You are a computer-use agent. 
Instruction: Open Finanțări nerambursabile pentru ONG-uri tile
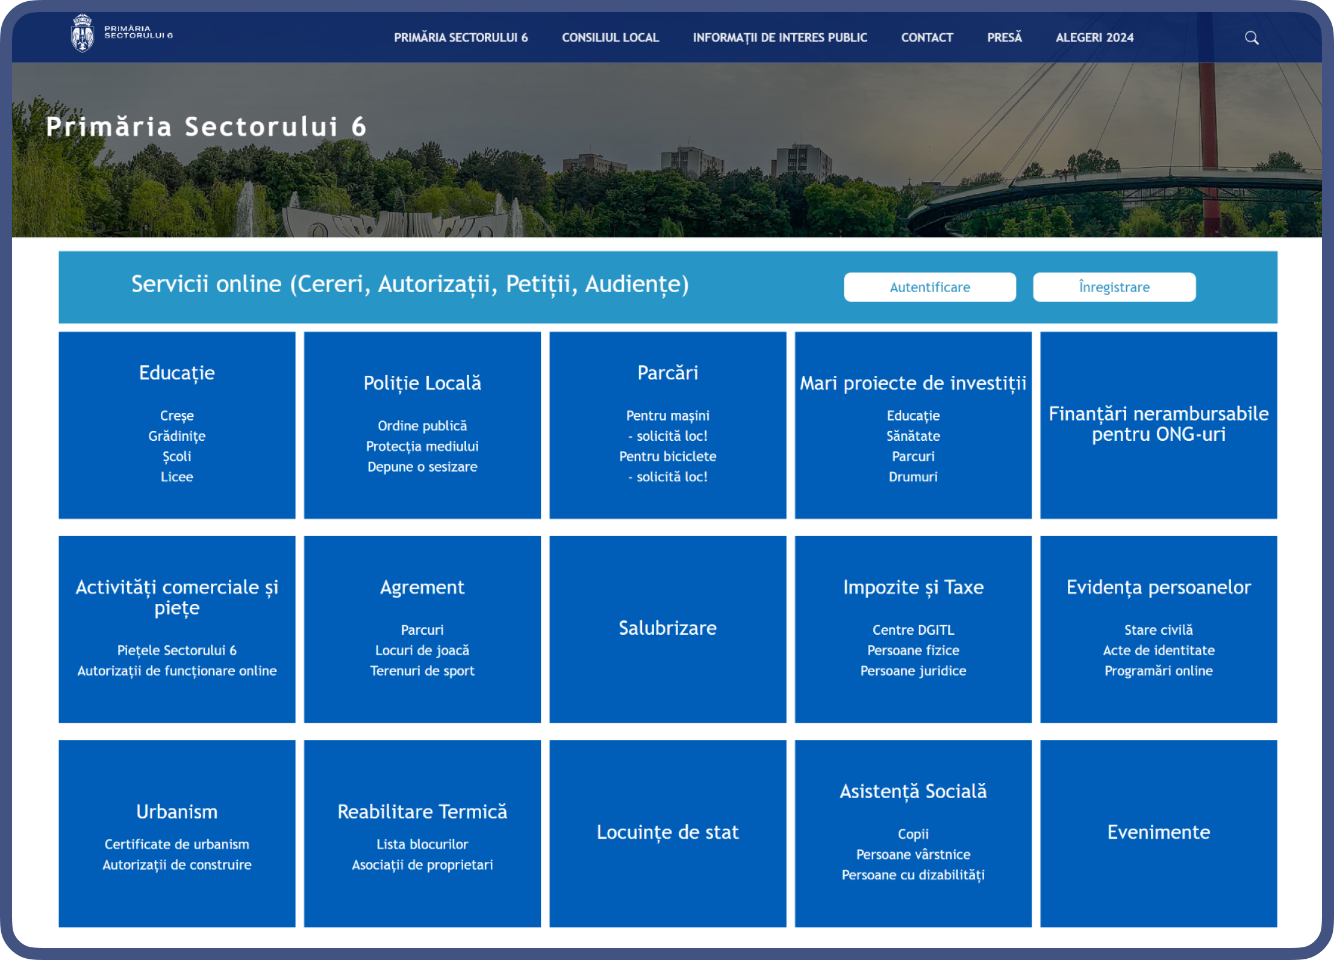[x=1159, y=425]
